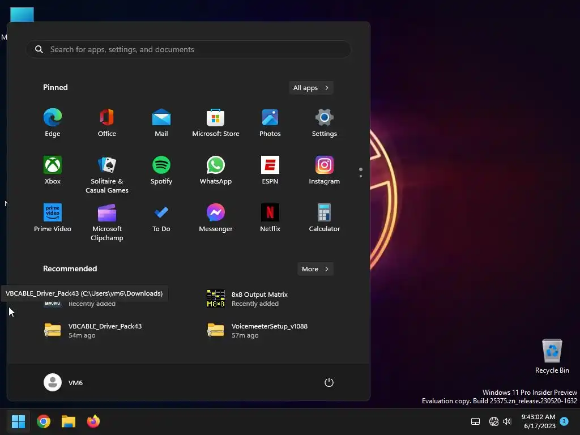
Task: Launch the ESPN app
Action: pyautogui.click(x=270, y=170)
